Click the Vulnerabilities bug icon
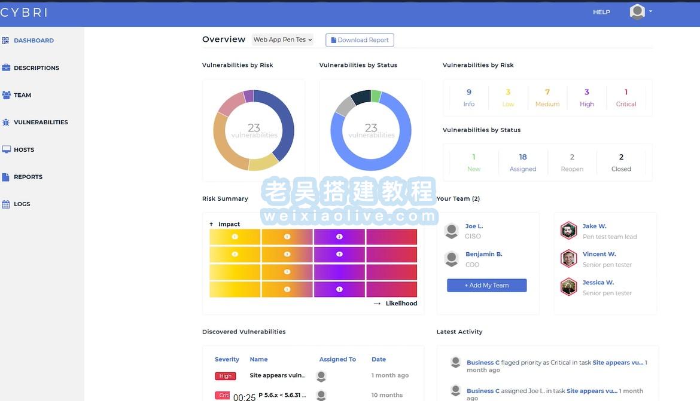This screenshot has width=700, height=401. click(x=6, y=122)
